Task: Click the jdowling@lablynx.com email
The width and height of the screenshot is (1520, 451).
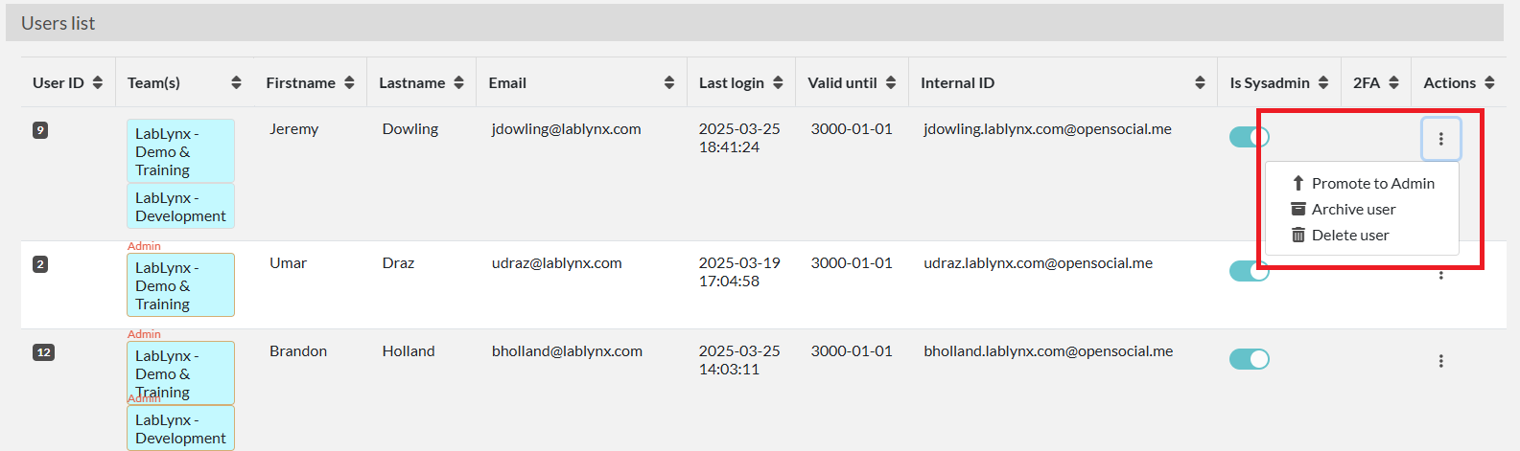Action: click(566, 129)
